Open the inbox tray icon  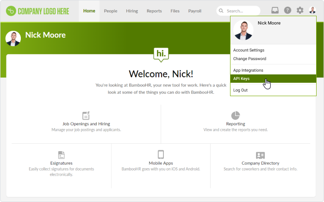[x=275, y=10]
